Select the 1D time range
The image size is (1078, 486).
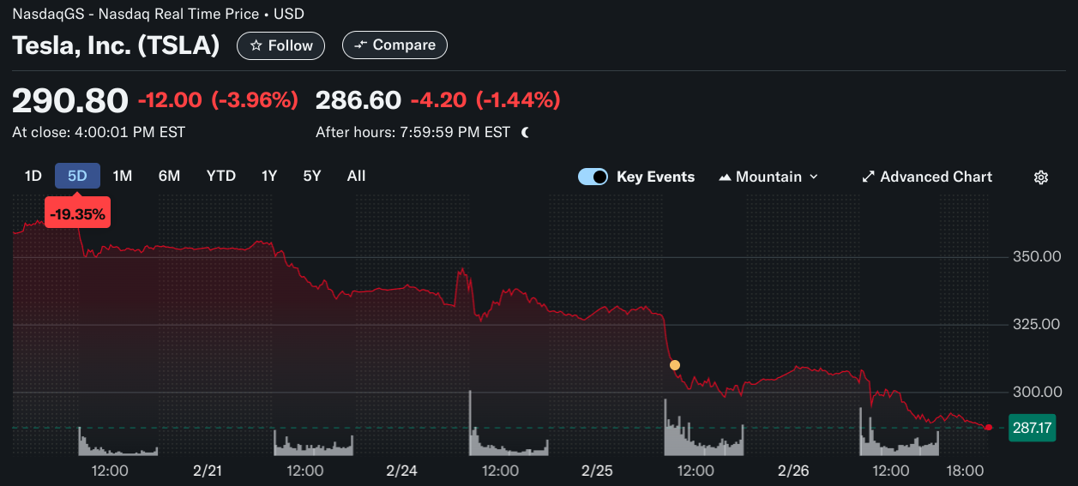[33, 176]
